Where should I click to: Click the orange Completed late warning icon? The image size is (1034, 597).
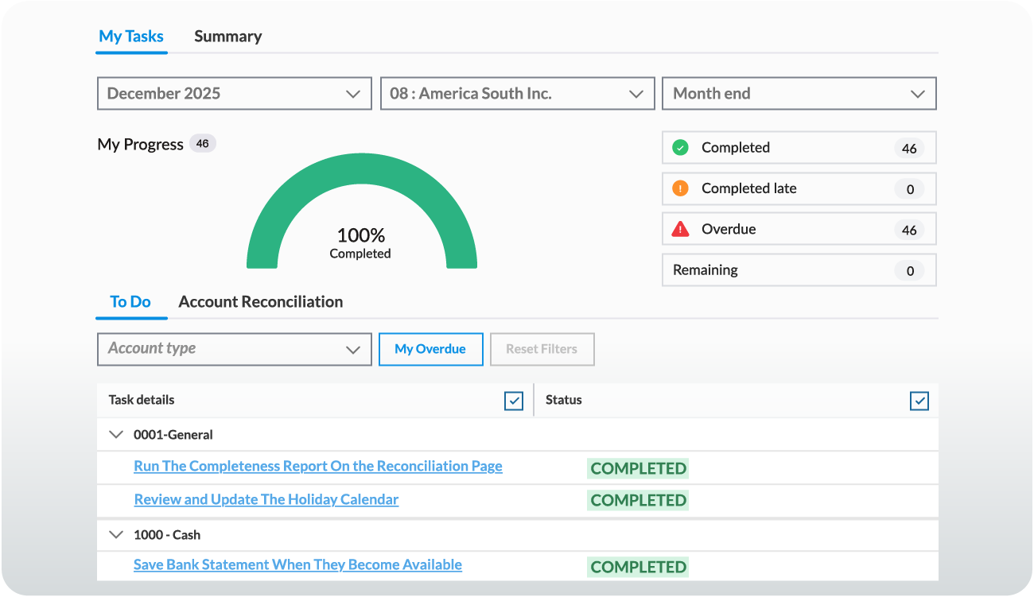click(682, 188)
